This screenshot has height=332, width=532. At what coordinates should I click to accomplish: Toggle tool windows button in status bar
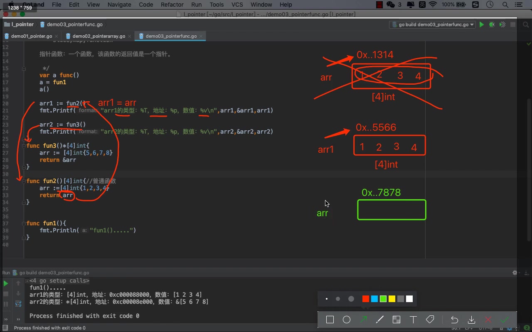pyautogui.click(x=6, y=328)
